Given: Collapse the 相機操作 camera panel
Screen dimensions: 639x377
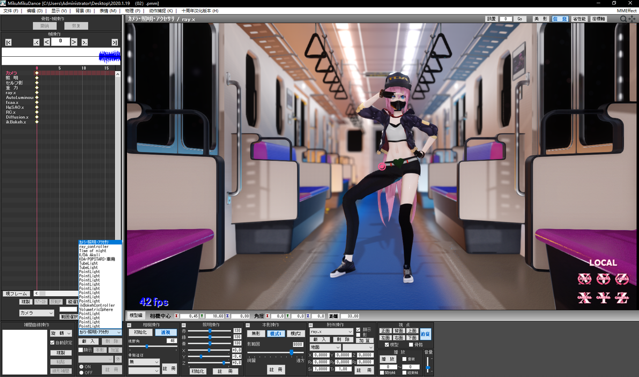Looking at the screenshot, I should 129,325.
